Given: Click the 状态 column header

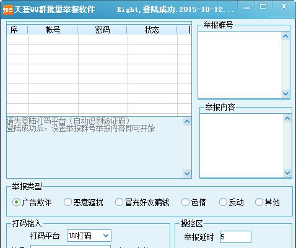Looking at the screenshot, I should [152, 30].
